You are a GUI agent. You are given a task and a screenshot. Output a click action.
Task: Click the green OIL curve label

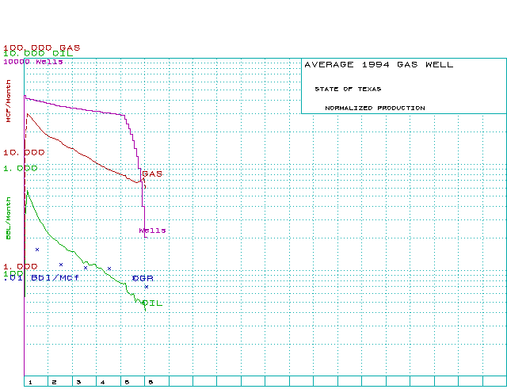152,303
